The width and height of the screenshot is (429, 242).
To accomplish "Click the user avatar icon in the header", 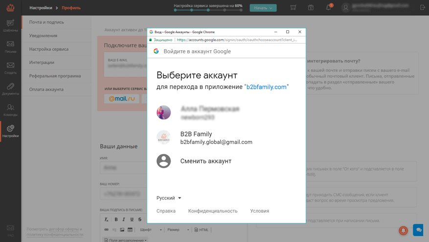I will click(346, 8).
